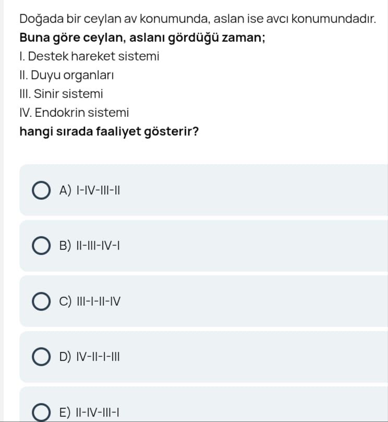The width and height of the screenshot is (388, 422).
Task: Pick the radio button for option E
Action: (41, 413)
